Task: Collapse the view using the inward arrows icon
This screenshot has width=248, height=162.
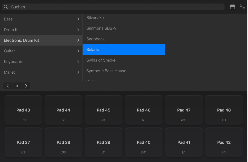Action: [x=242, y=7]
